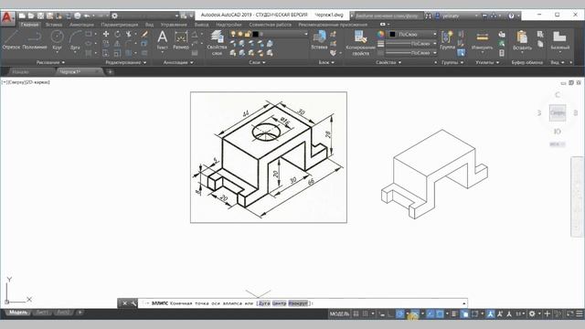Click the Модель layout tab
Screen dimensions: 585x329
pyautogui.click(x=18, y=313)
